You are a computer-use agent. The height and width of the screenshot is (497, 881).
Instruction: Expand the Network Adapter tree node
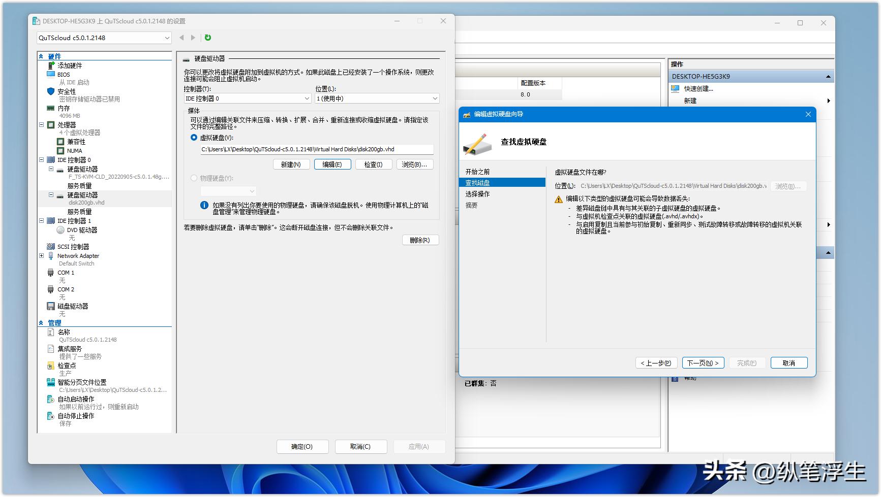(x=42, y=255)
